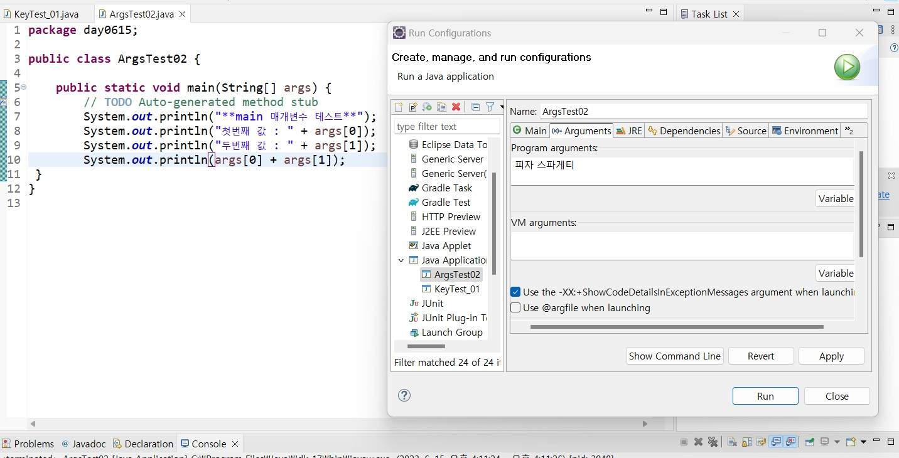Select the first Generic Server entry
Image resolution: width=899 pixels, height=458 pixels.
tap(446, 159)
